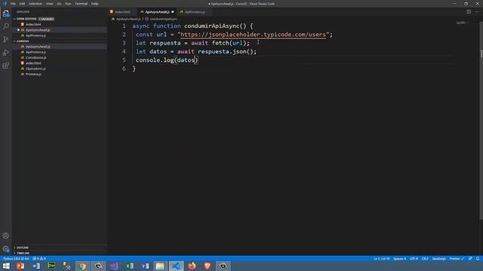Image resolution: width=483 pixels, height=271 pixels.
Task: Change line ending via CRLF
Action: [425, 259]
